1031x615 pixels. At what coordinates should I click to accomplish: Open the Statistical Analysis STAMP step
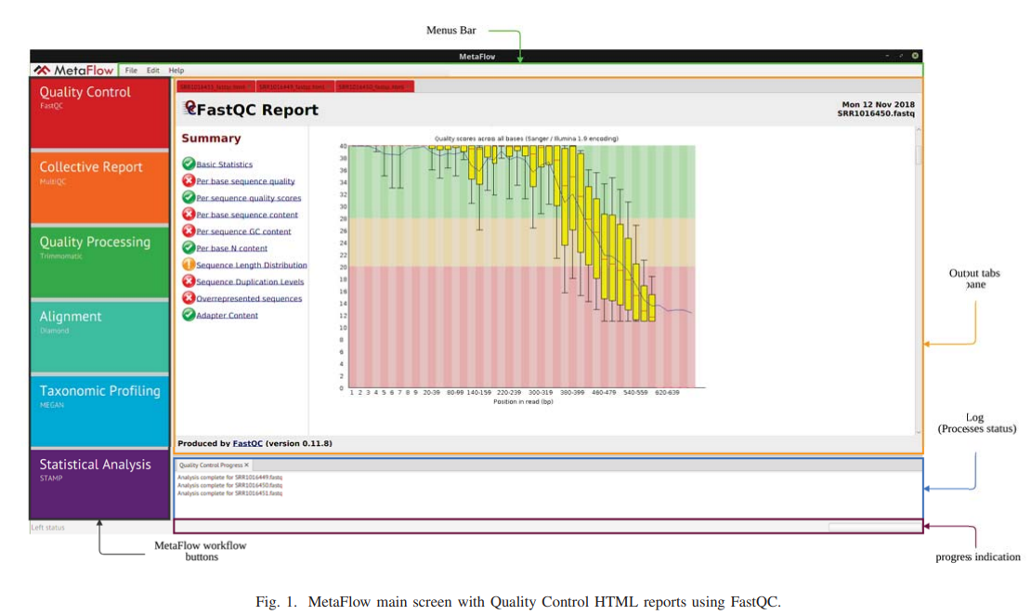[x=100, y=481]
